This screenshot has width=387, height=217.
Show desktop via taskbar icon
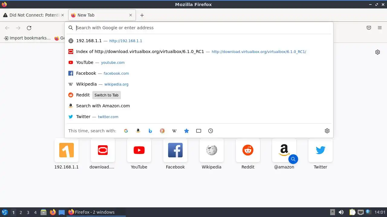[62, 212]
